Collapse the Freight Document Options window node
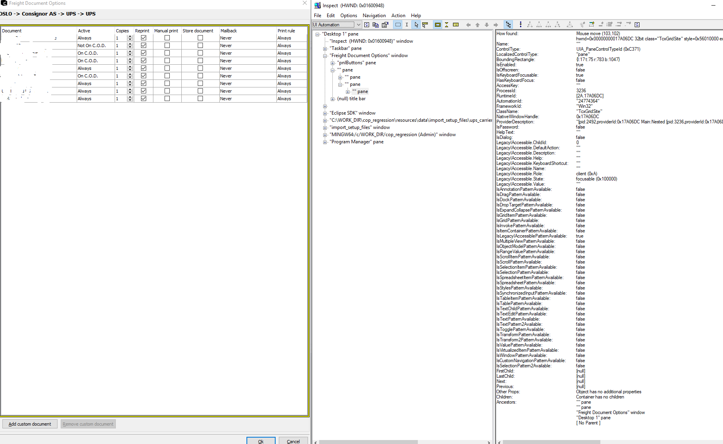Screen dimensions: 723x444 point(325,55)
